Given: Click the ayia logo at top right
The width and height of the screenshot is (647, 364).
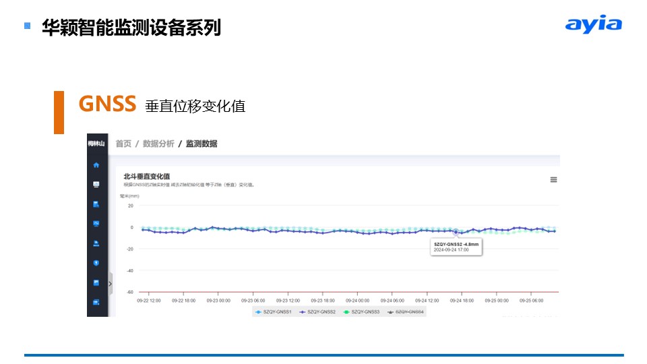Looking at the screenshot, I should click(x=593, y=26).
